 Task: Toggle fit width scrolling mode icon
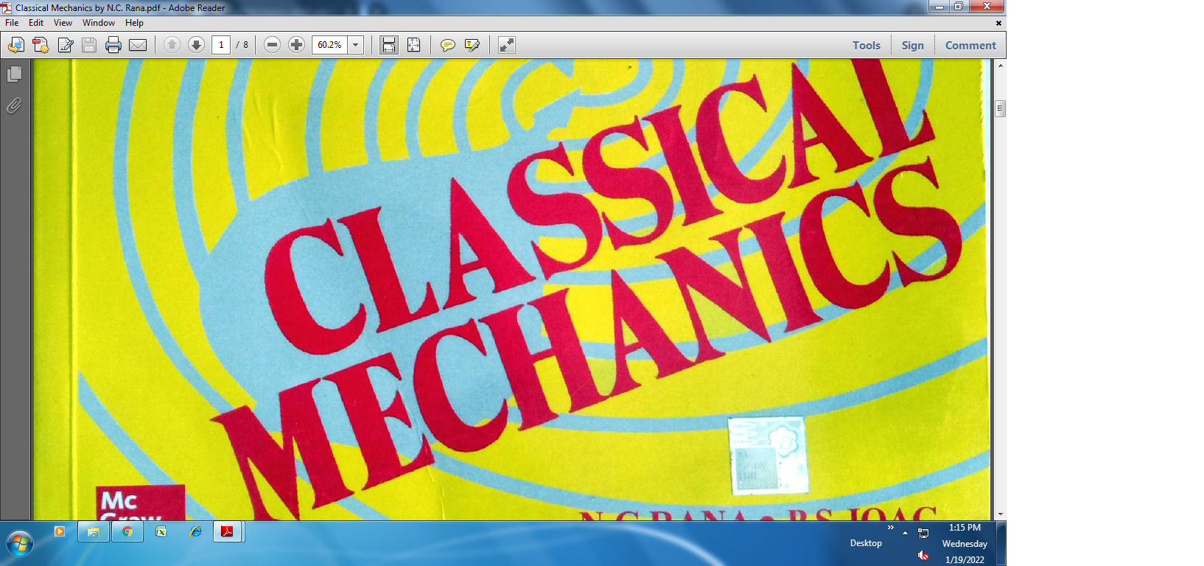click(388, 45)
